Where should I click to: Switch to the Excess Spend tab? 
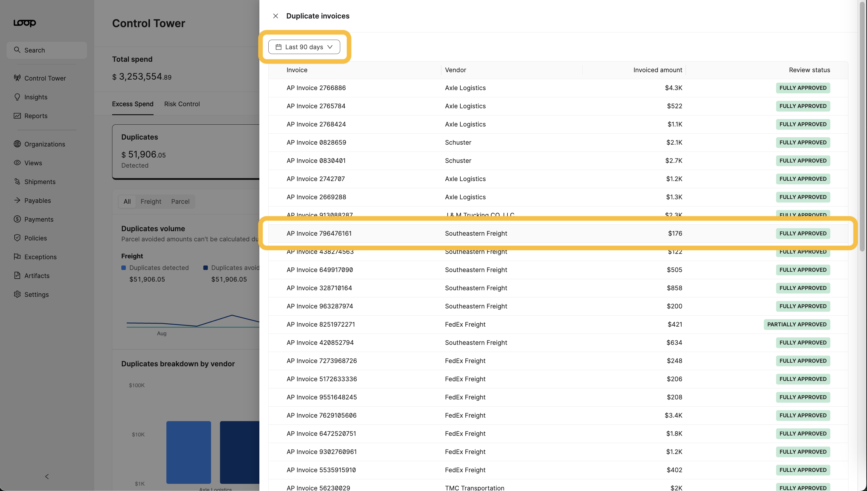coord(133,104)
